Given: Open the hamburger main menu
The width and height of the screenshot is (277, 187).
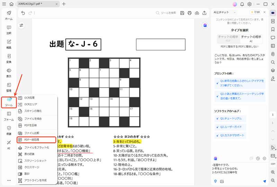Looking at the screenshot, I should tap(4, 4).
